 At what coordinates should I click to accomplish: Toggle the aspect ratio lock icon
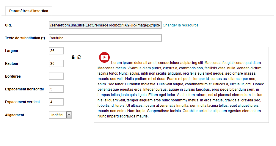click(x=73, y=57)
